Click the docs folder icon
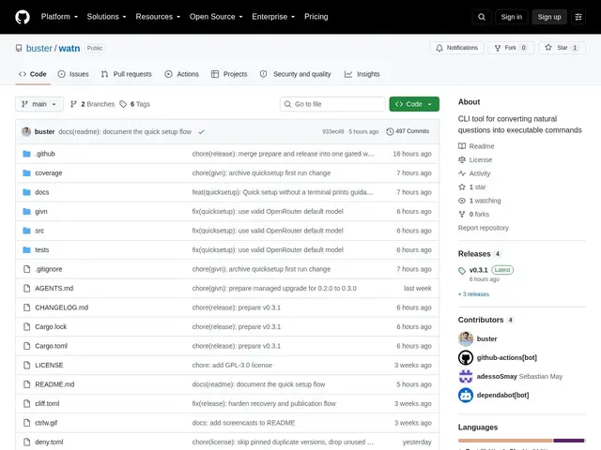The height and width of the screenshot is (450, 601). tap(26, 192)
